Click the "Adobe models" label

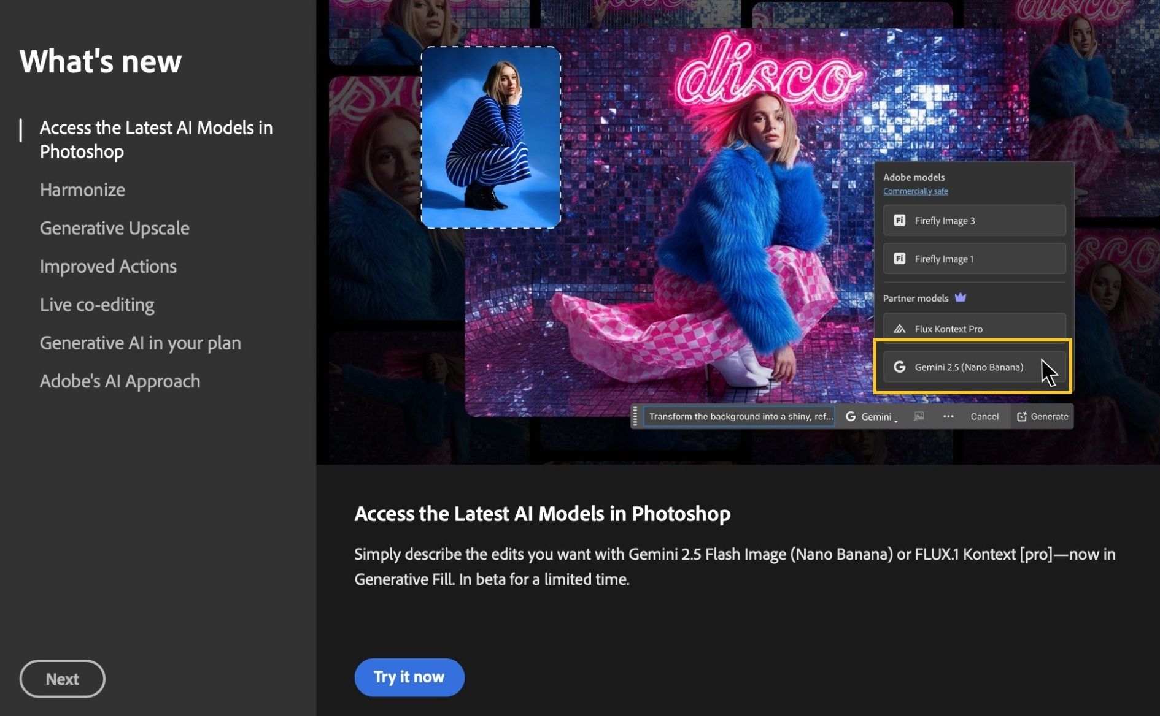[914, 177]
